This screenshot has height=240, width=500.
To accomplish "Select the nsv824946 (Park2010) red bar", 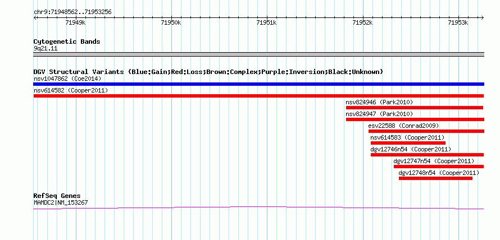I will click(415, 108).
